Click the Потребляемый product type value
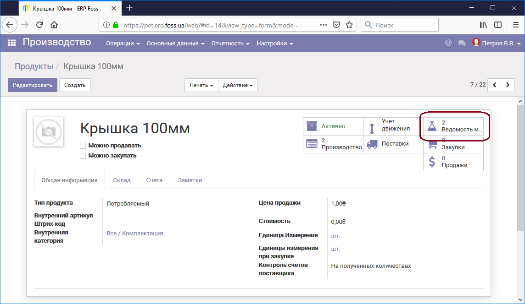 coord(128,203)
